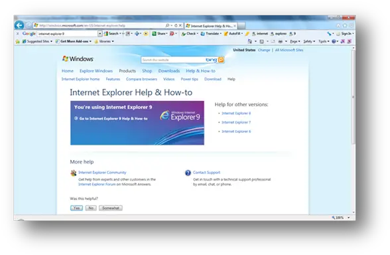Viewport: 390px width, 255px height.
Task: Find the word 'internet' via toolbar button
Action: [x=260, y=34]
